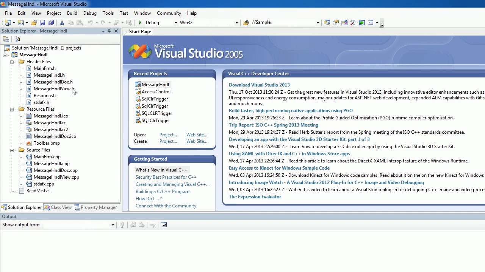Click the Save All icon
This screenshot has width=485, height=272.
pyautogui.click(x=51, y=23)
